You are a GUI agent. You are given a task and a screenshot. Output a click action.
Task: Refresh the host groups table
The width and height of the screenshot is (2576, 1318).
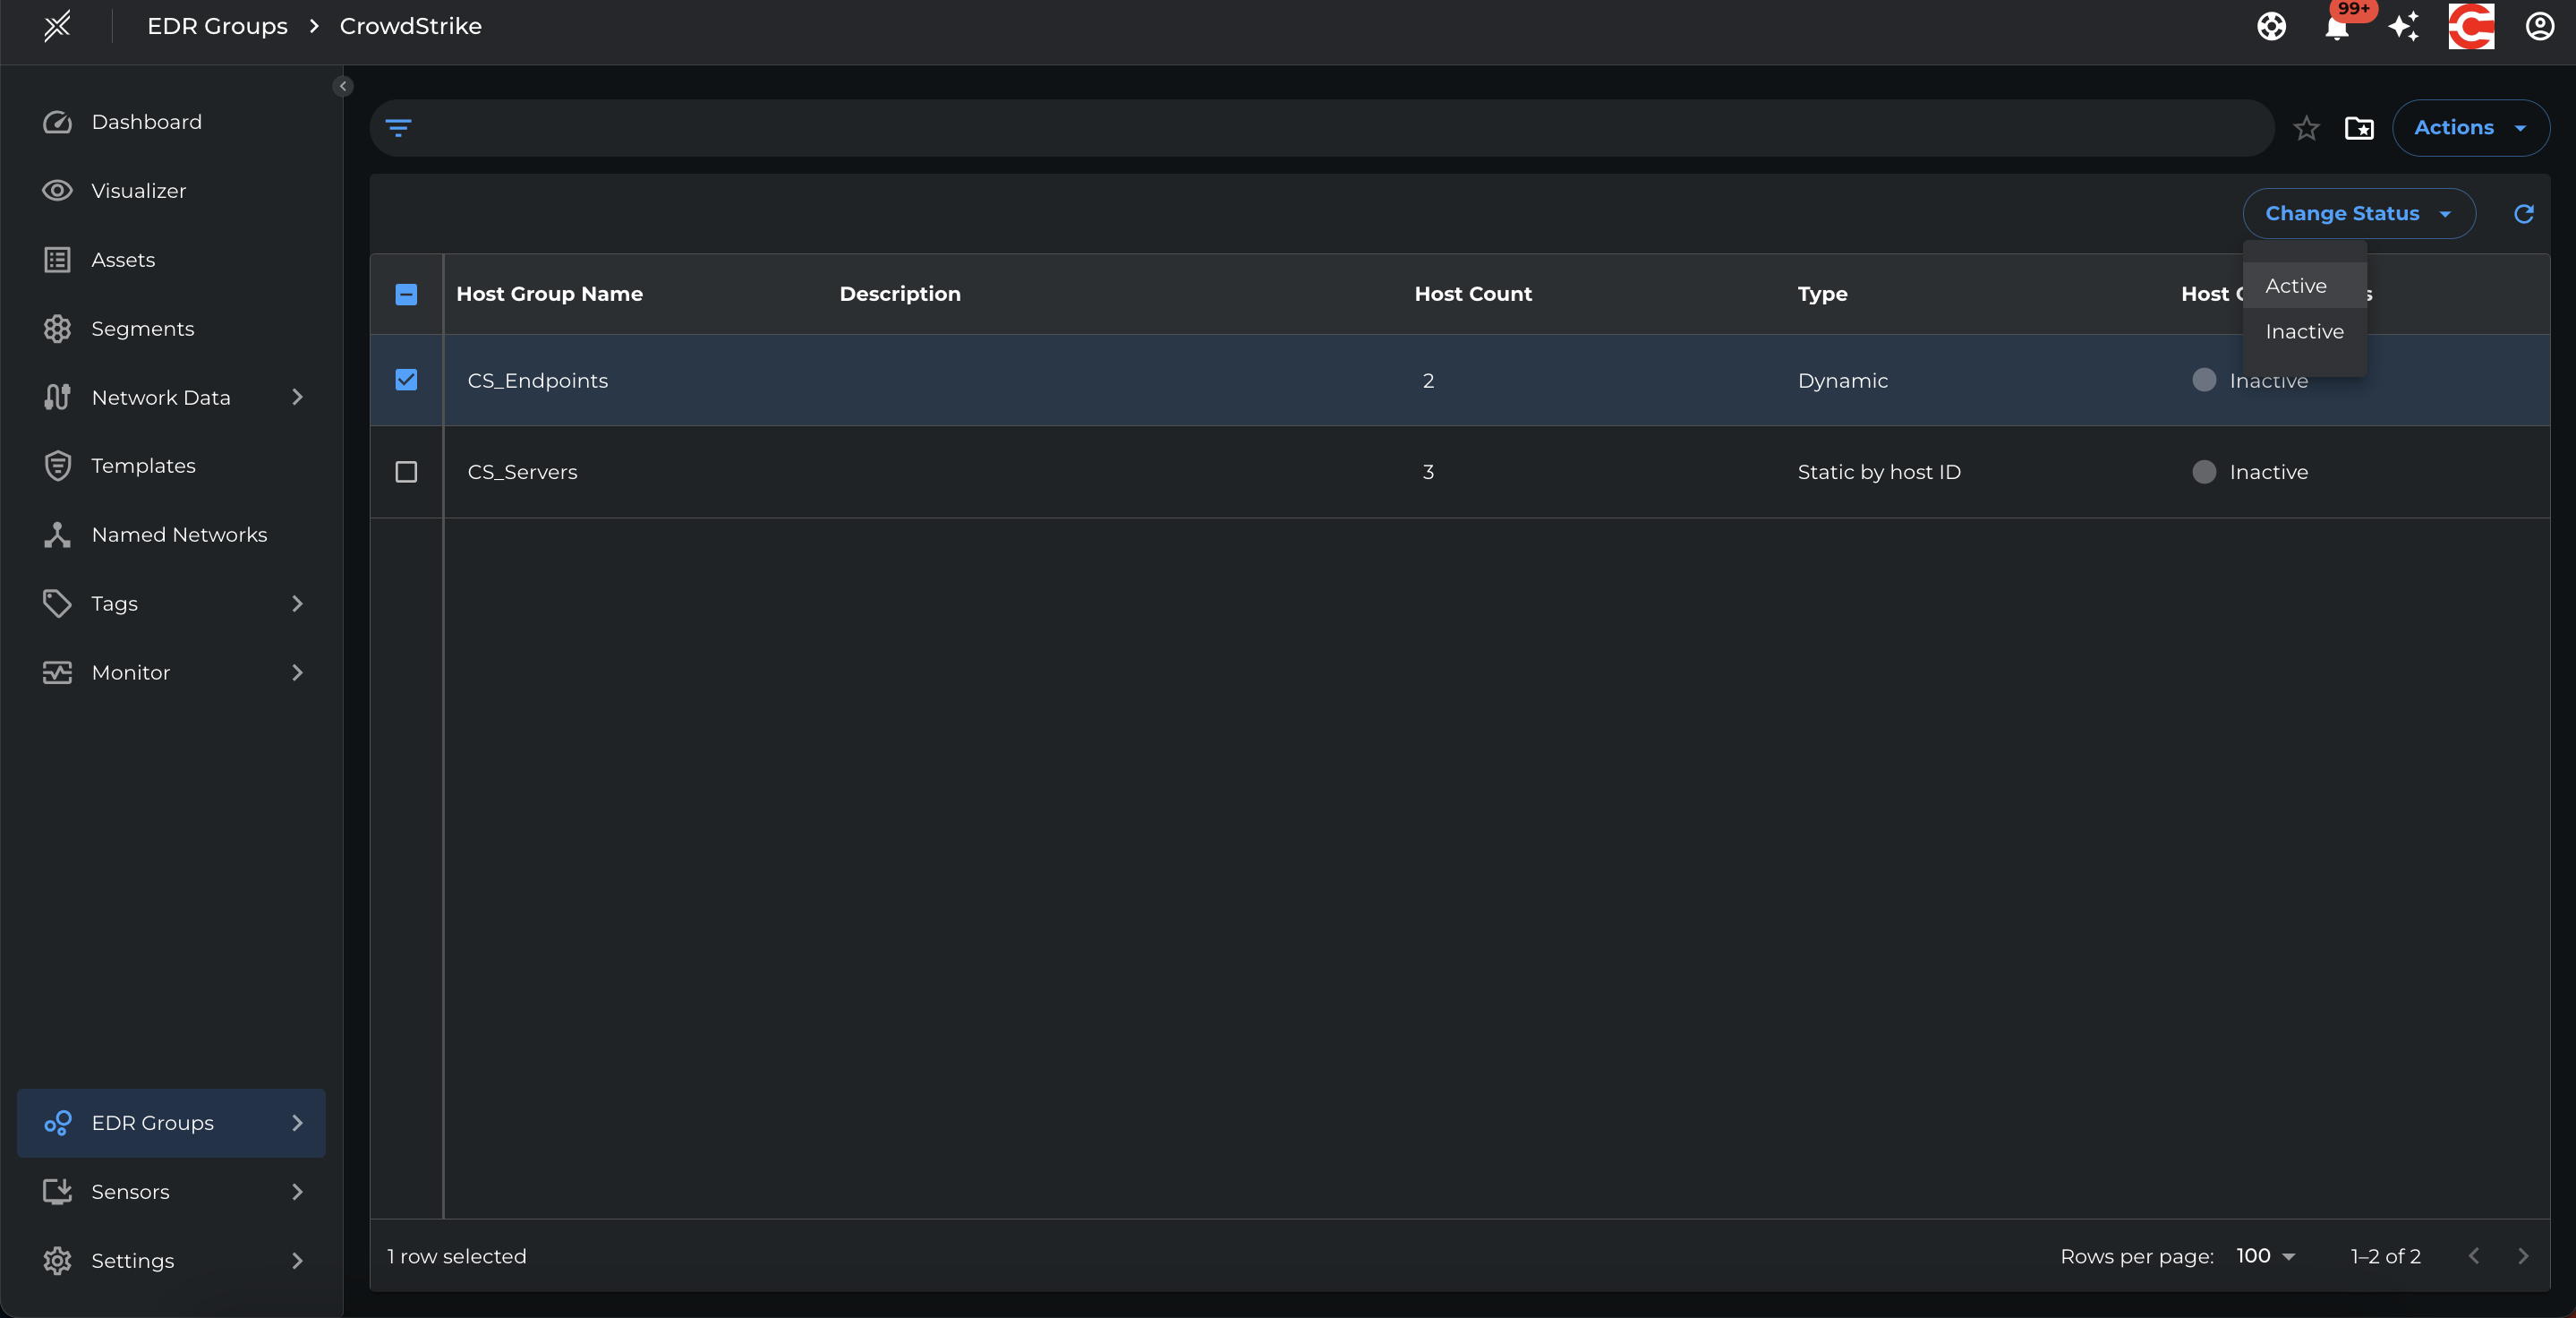(2523, 214)
